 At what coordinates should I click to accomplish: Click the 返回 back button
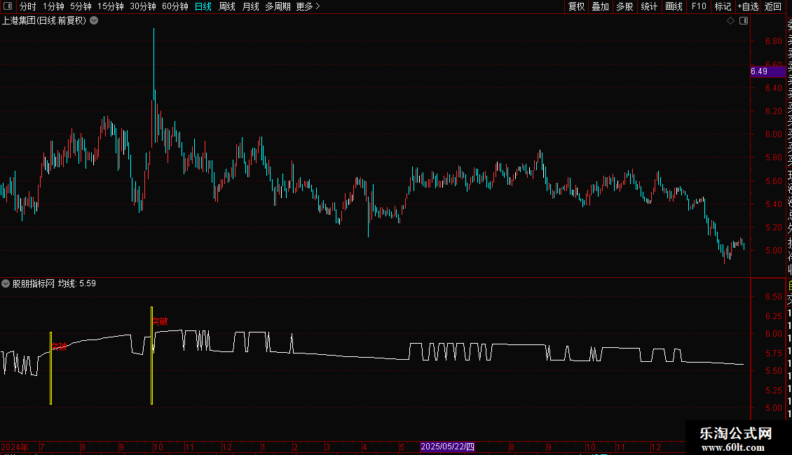(773, 6)
